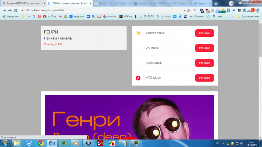Click the ГЕНРИ artist name
The width and height of the screenshot is (262, 147).
point(51,32)
